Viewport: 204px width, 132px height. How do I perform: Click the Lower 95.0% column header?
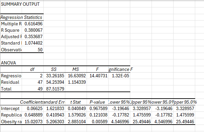point(163,102)
